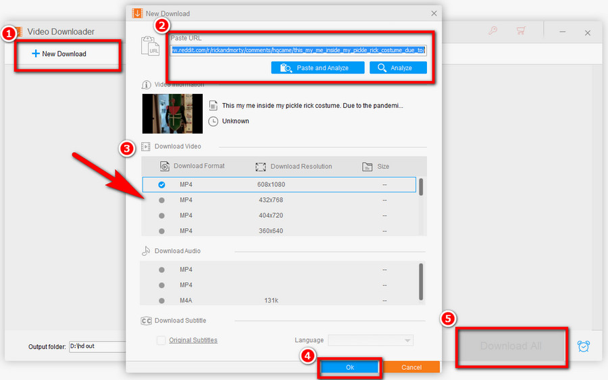Select MP4 360x640 video option
Image resolution: width=608 pixels, height=380 pixels.
[x=279, y=230]
